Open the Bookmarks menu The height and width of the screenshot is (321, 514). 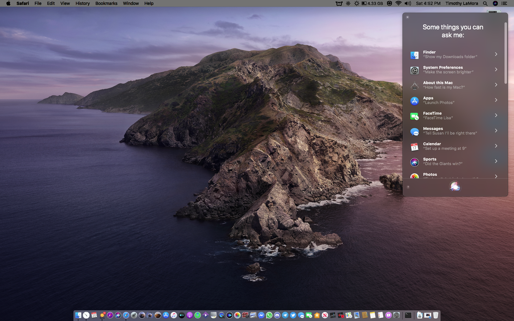(106, 3)
